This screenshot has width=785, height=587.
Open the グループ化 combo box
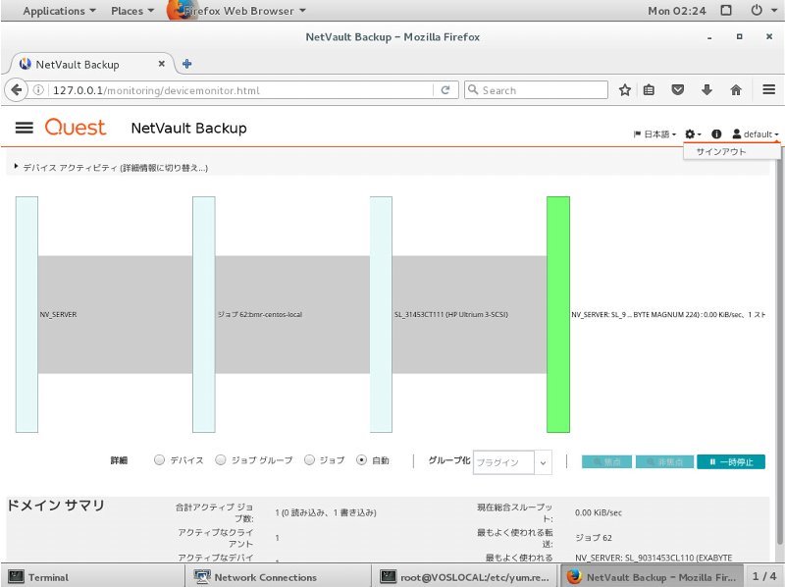point(512,461)
